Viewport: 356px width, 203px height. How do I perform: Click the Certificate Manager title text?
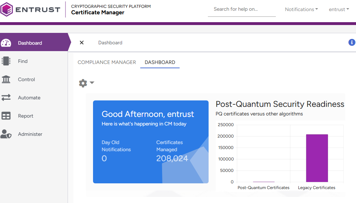pos(98,13)
